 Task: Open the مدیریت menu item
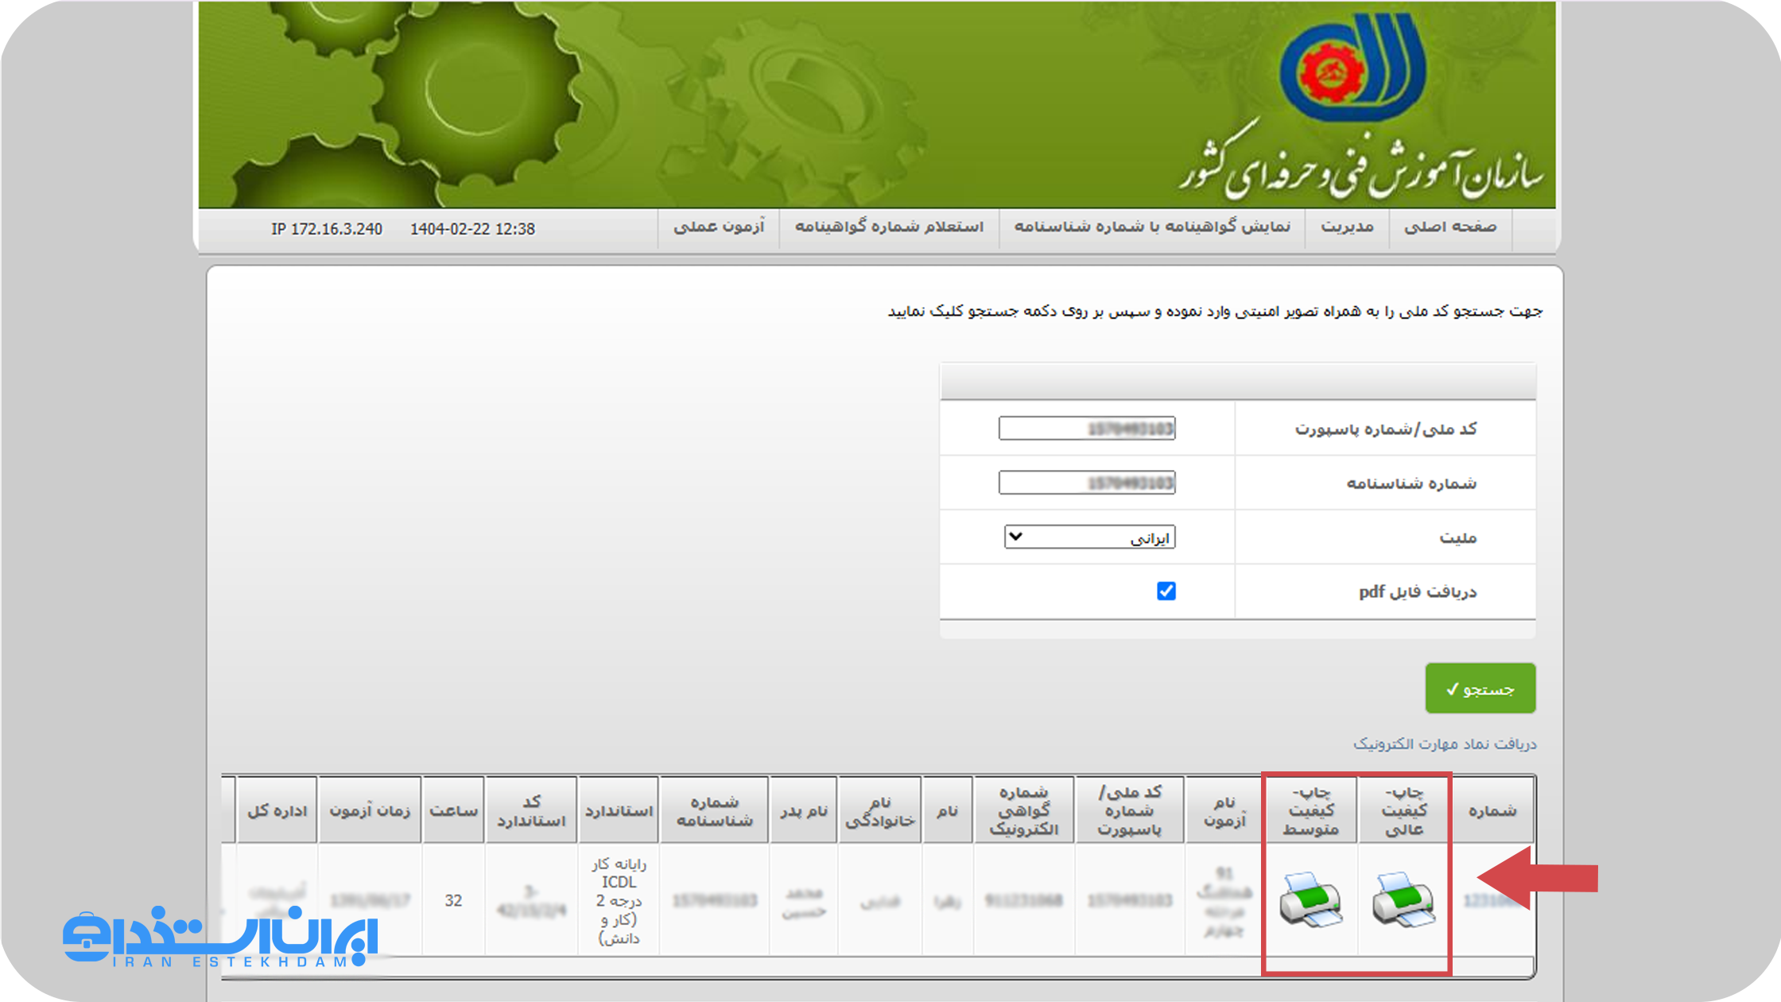click(1347, 227)
